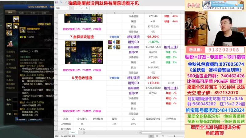This screenshot has height=138, width=246.
Task: Open the 设置 tab in simulator window
Action: pyautogui.click(x=21, y=13)
